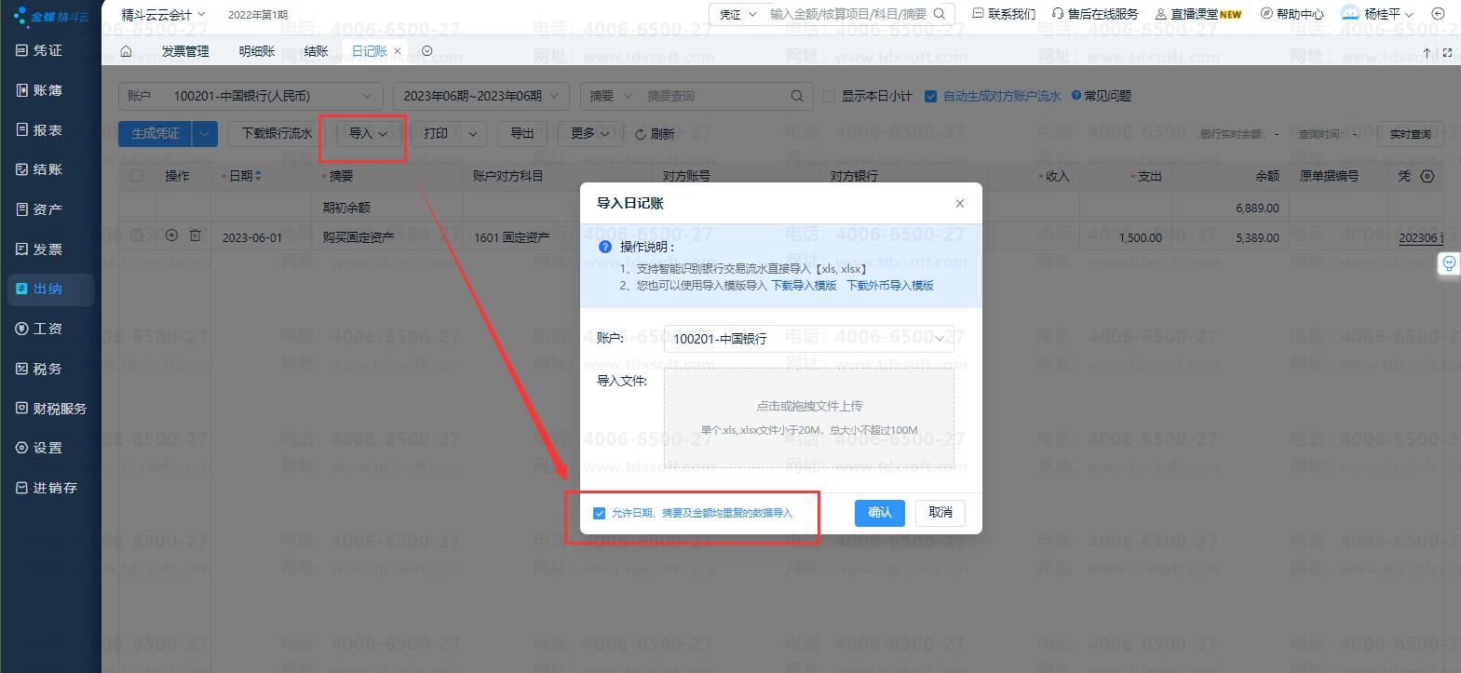The image size is (1461, 673).
Task: Close the 导入日记账 dialog
Action: coord(960,203)
